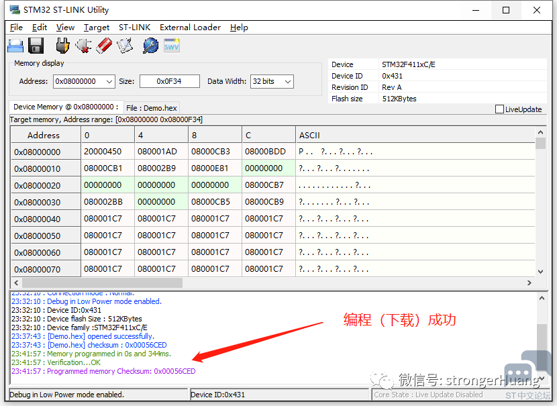Viewport: 557px width, 406px height.
Task: Click column header 8
Action: tap(215, 136)
